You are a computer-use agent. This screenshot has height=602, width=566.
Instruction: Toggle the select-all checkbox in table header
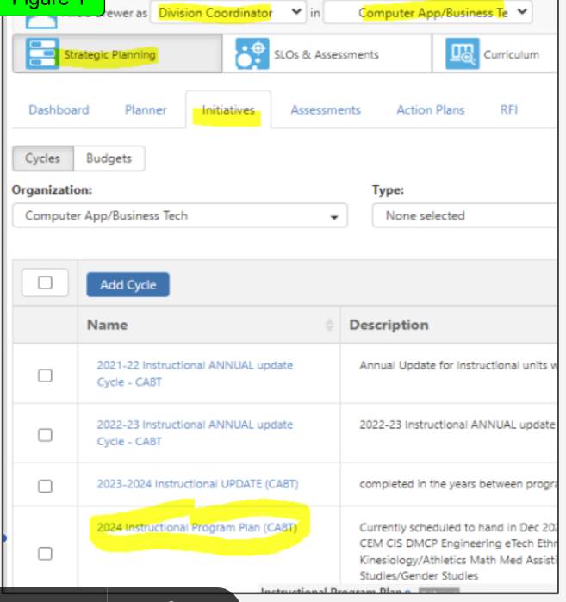coord(45,284)
